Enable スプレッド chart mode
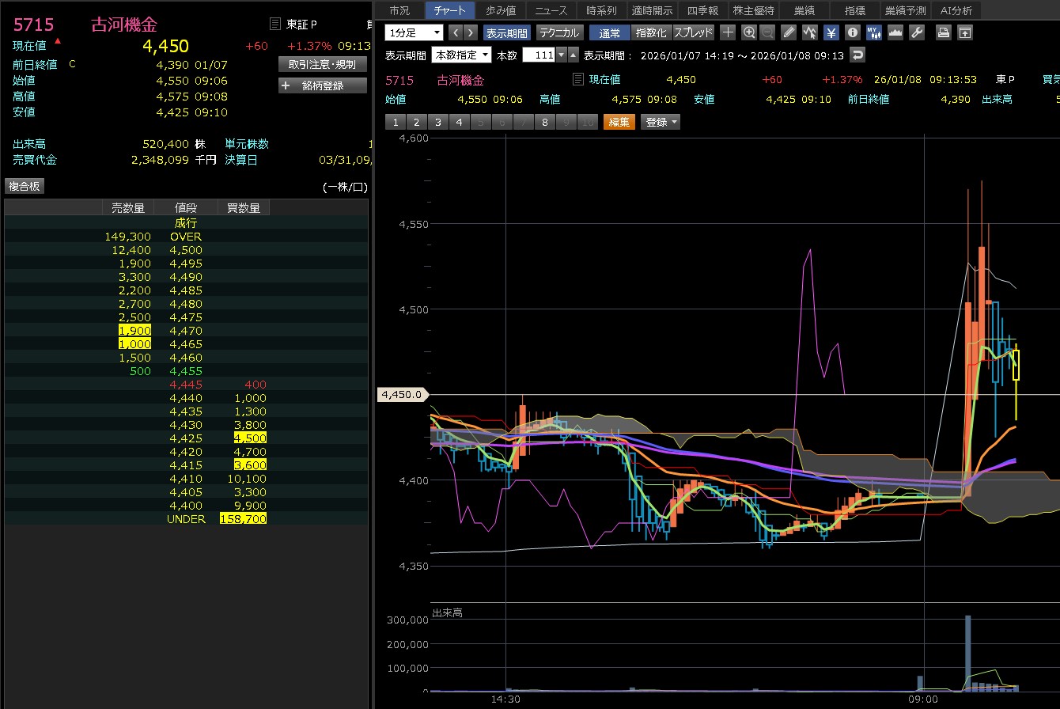This screenshot has width=1060, height=709. tap(693, 32)
